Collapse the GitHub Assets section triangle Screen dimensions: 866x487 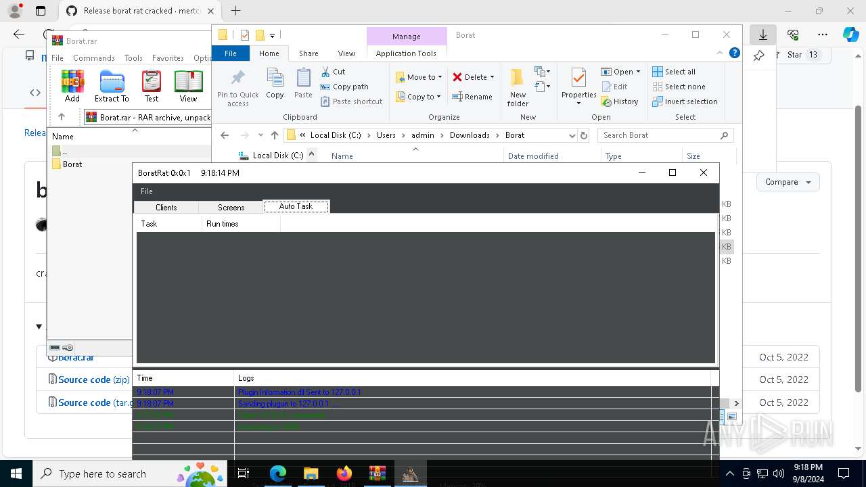(39, 327)
